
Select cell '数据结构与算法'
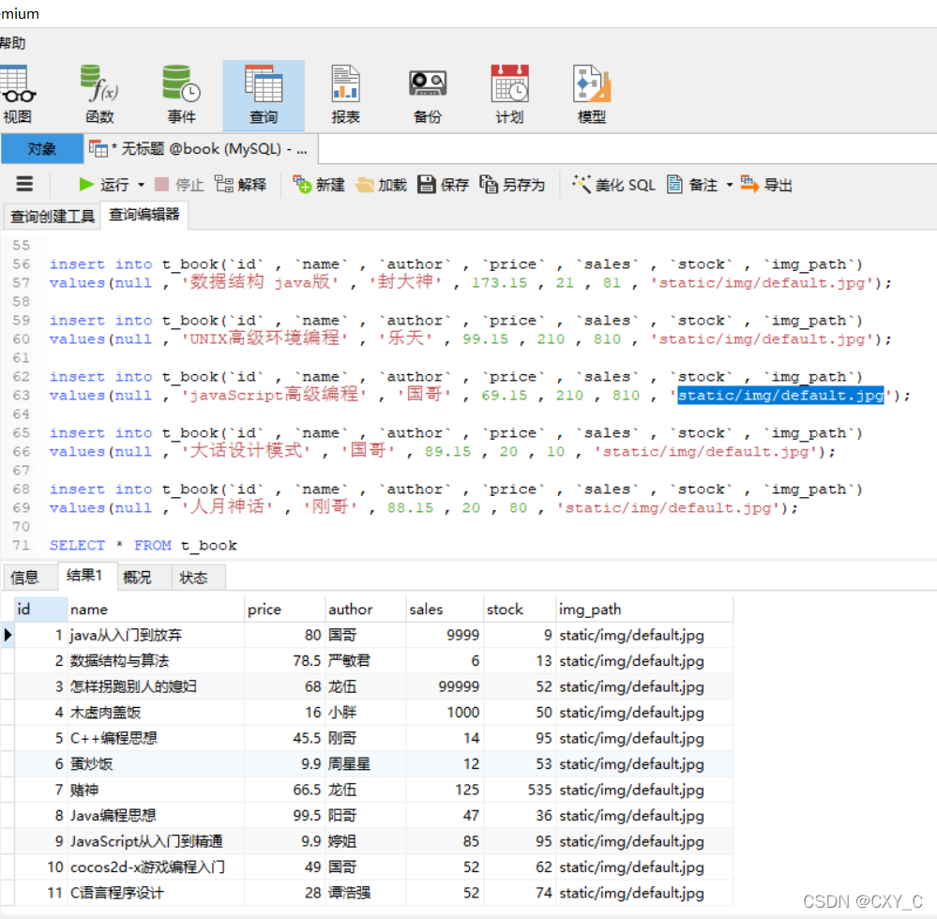pyautogui.click(x=156, y=660)
